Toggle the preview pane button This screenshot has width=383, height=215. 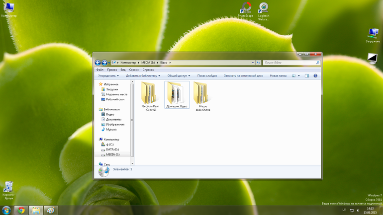(x=307, y=76)
